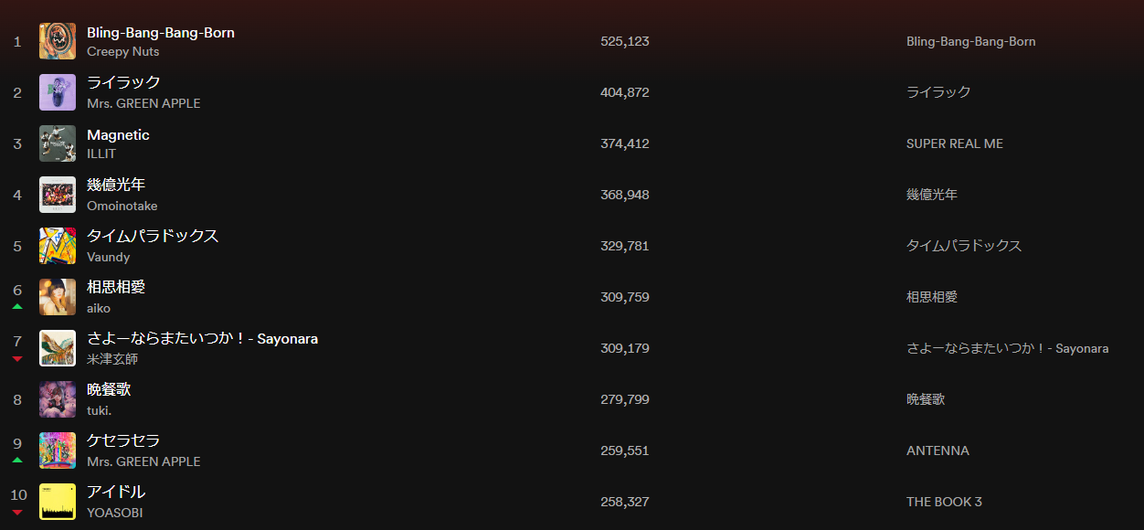Select the 晩餐歌 track title

(x=109, y=389)
